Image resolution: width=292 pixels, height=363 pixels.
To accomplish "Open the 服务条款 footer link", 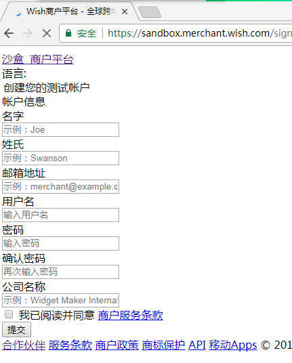I will click(x=70, y=345).
